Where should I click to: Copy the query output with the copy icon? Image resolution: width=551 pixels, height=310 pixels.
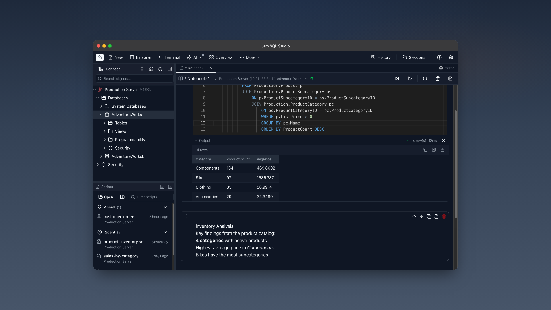point(425,150)
